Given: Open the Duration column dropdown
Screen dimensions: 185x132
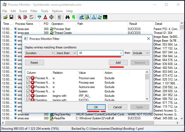Looking at the screenshot, I should [x=40, y=53].
